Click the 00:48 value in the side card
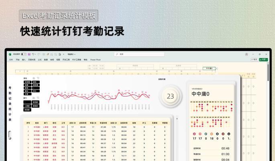This screenshot has height=161, width=275. coord(225,149)
